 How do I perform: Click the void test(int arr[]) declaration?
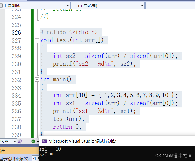click(72, 40)
